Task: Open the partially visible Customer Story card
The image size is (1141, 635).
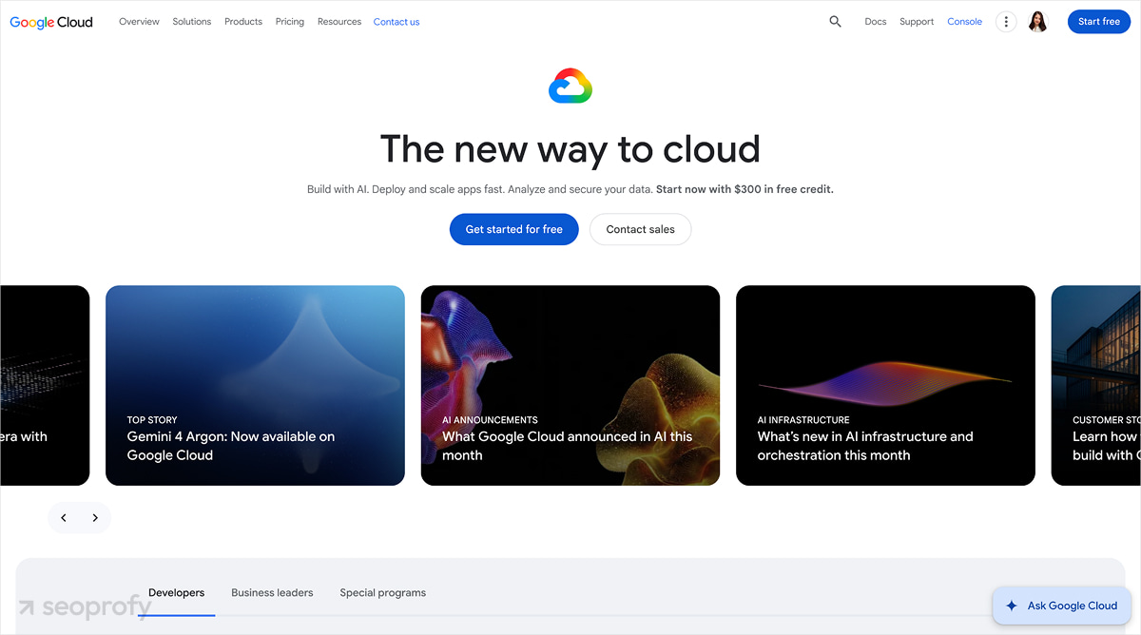Action: click(x=1096, y=386)
